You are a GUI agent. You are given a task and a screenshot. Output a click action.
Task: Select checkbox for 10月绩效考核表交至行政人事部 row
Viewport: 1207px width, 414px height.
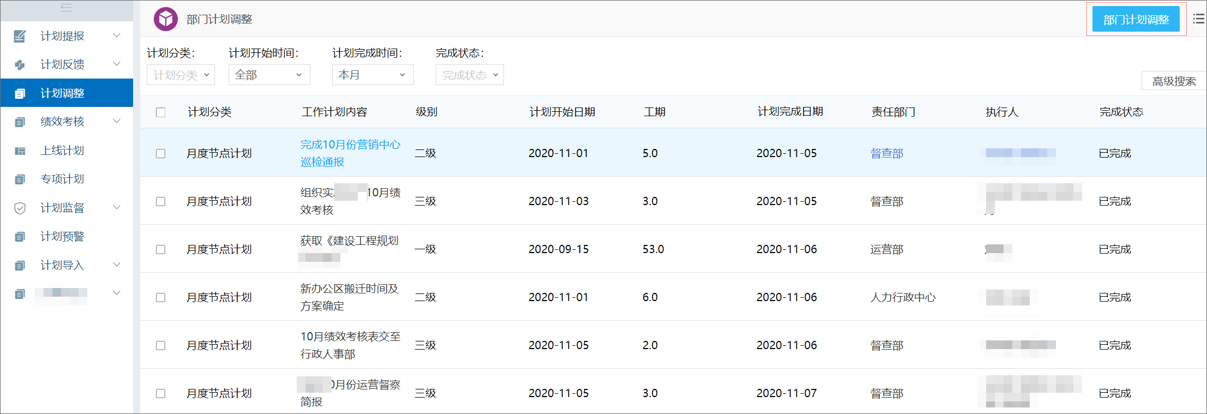(x=160, y=345)
